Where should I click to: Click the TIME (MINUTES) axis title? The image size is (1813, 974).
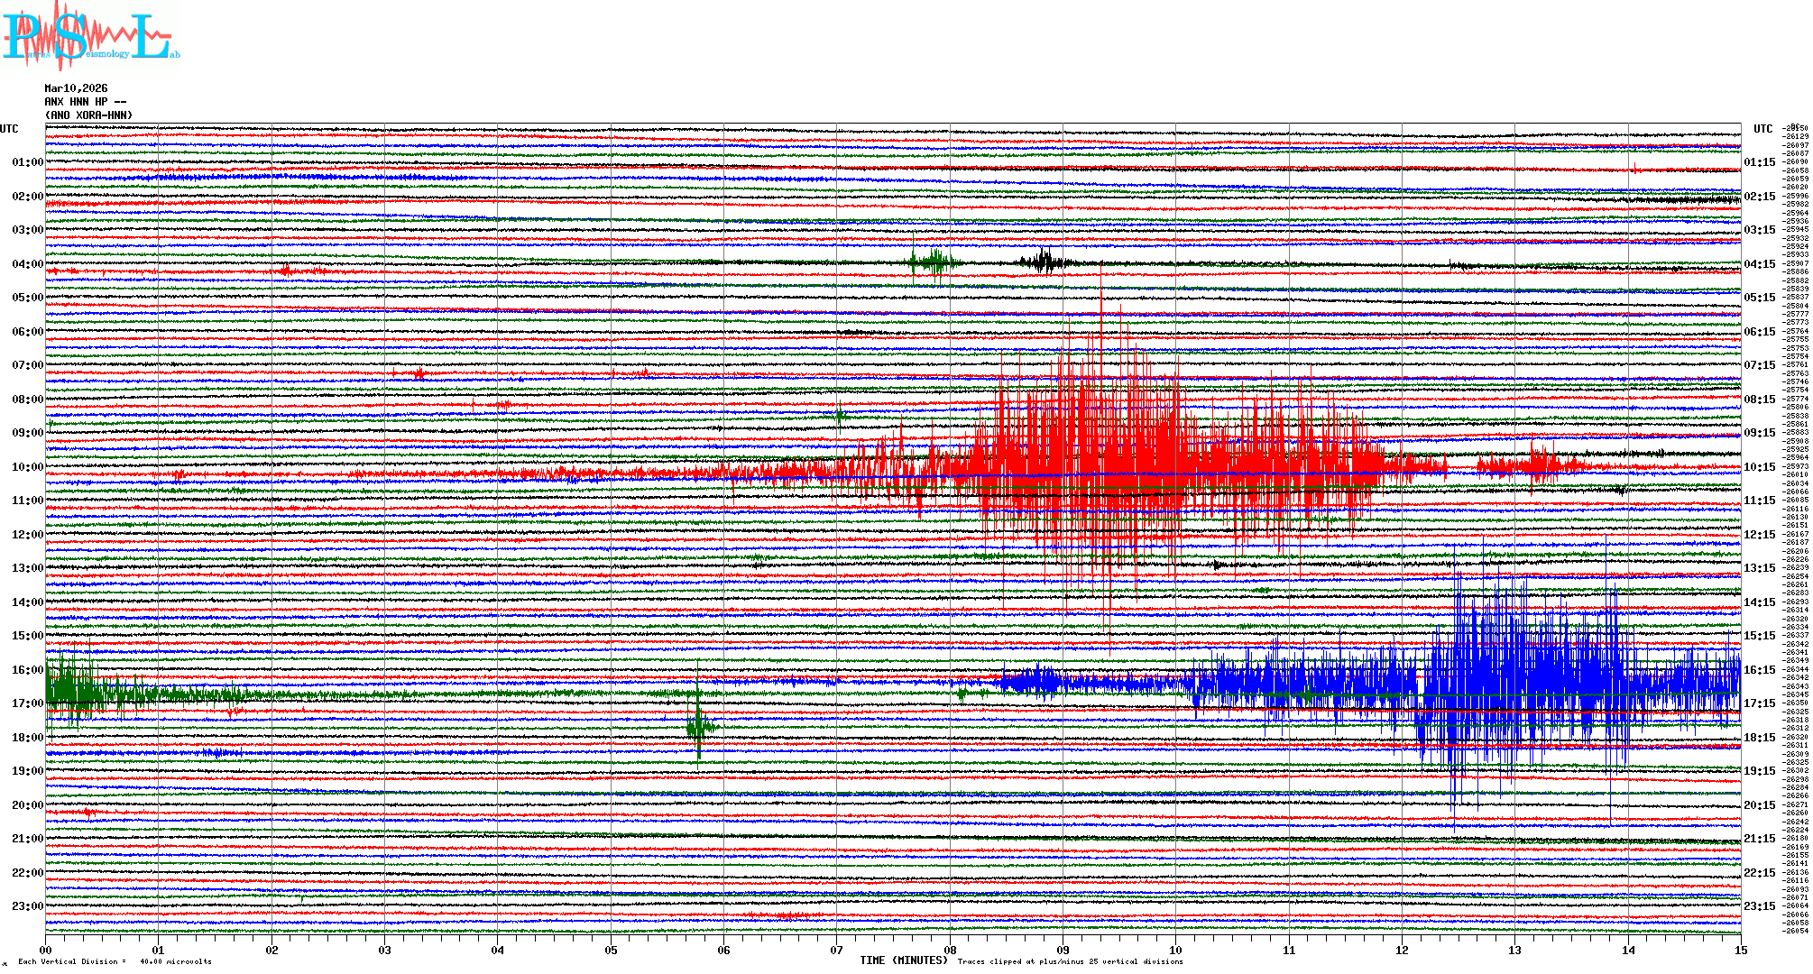904,960
